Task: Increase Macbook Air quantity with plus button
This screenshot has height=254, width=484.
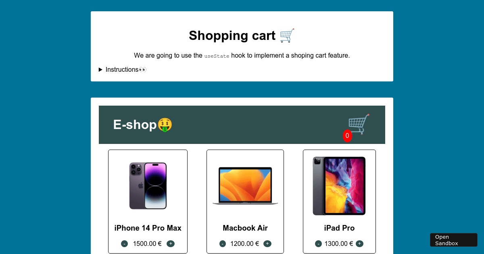Action: point(267,244)
